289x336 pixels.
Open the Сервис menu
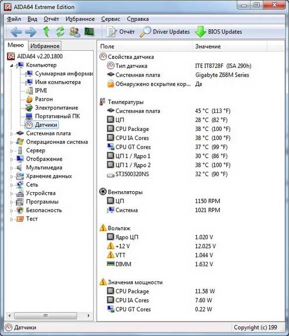tap(111, 19)
